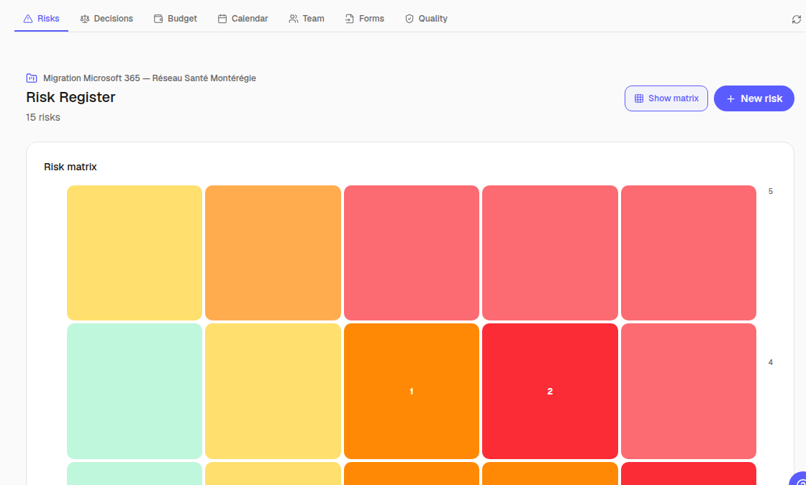Click the "15 risks" count text
Viewport: 806px width, 485px height.
(x=43, y=118)
